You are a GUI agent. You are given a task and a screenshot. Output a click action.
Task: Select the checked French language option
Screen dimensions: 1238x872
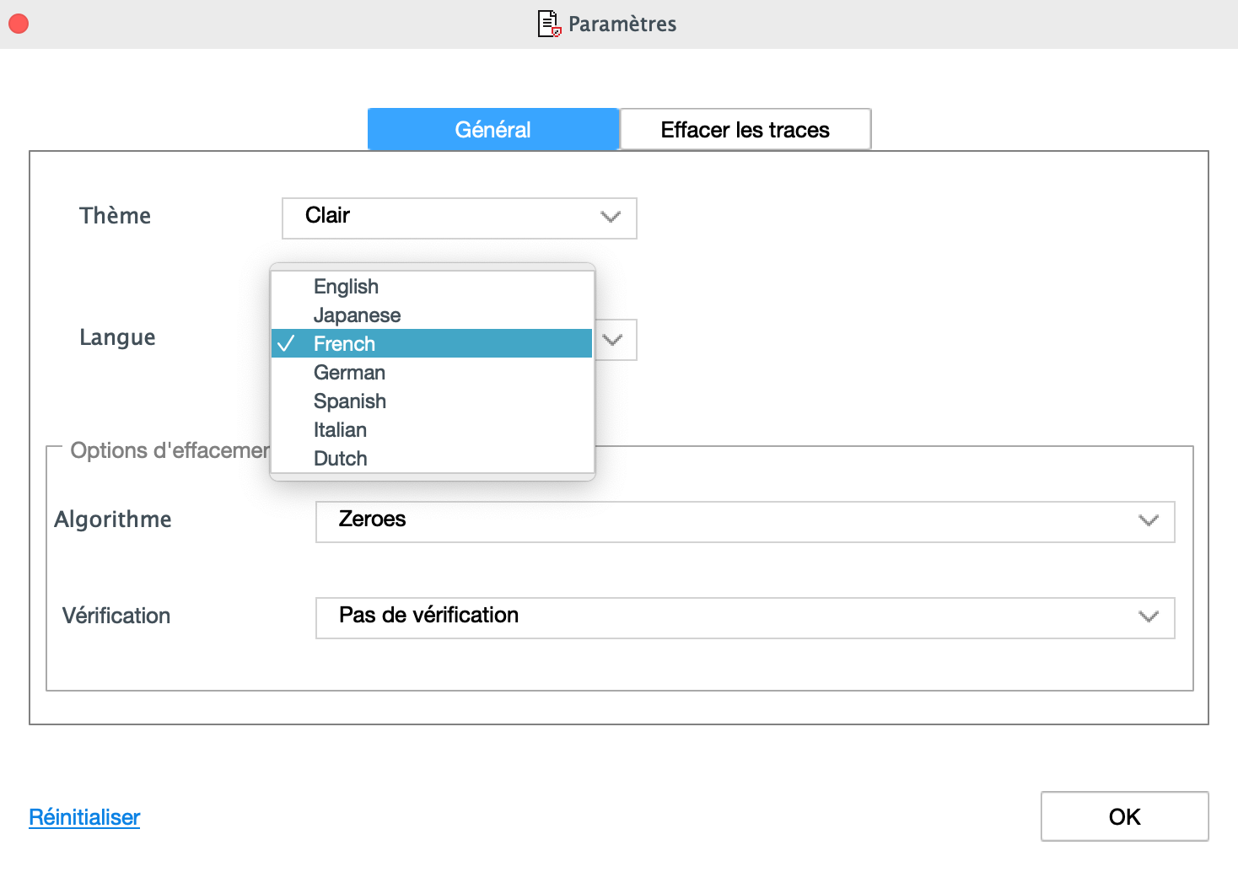tap(432, 344)
